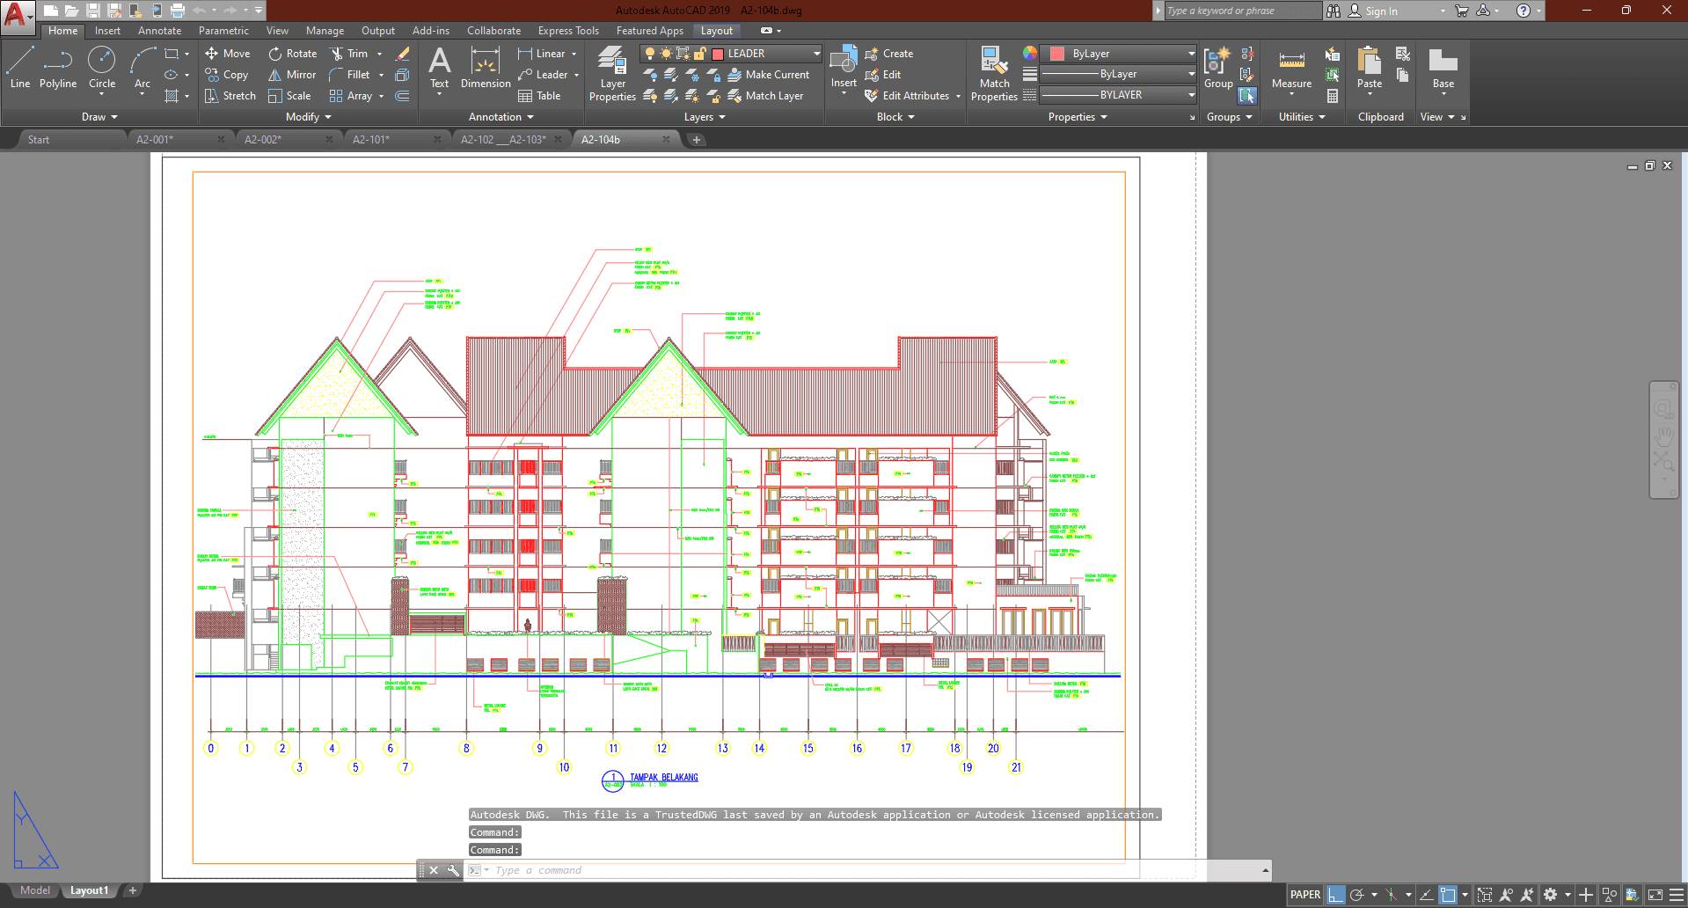Viewport: 1688px width, 908px height.
Task: Click the Edit Attributes button
Action: pyautogui.click(x=915, y=96)
